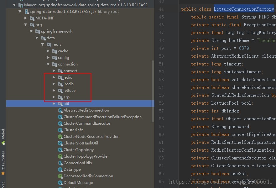Click the Maven library icon
The image size is (276, 188).
tap(21, 5)
